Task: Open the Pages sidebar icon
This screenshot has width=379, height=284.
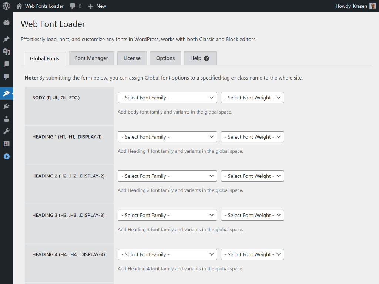Action: 7,64
